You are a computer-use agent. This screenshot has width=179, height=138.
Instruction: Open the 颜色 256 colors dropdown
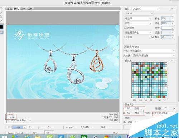[168, 19]
